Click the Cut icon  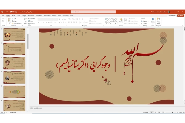click(x=15, y=18)
